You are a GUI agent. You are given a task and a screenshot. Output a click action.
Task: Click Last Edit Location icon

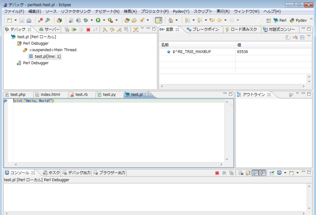point(212,20)
